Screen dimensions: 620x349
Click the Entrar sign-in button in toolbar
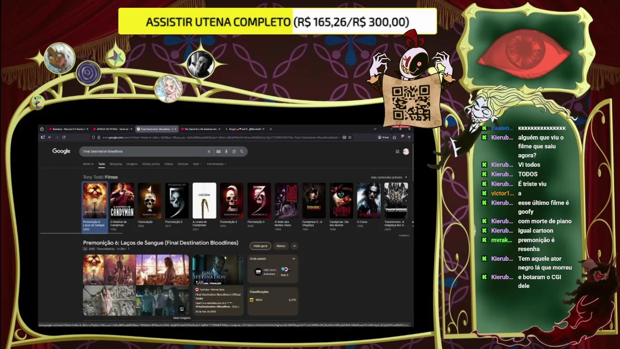[384, 137]
